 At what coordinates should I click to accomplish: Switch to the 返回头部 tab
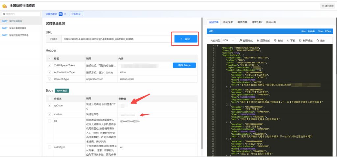[x=228, y=22]
